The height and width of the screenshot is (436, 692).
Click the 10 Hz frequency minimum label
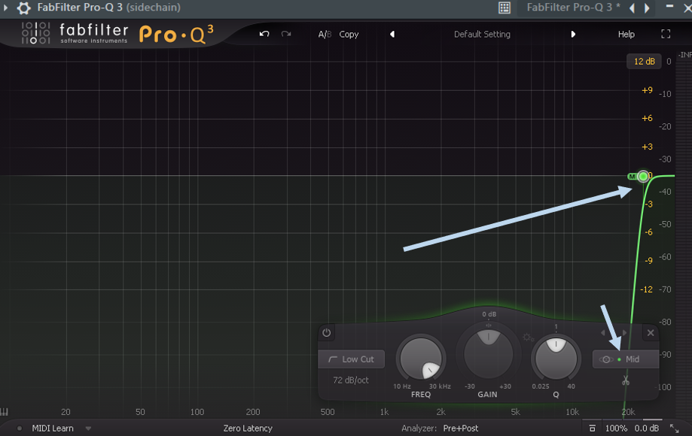tap(402, 386)
